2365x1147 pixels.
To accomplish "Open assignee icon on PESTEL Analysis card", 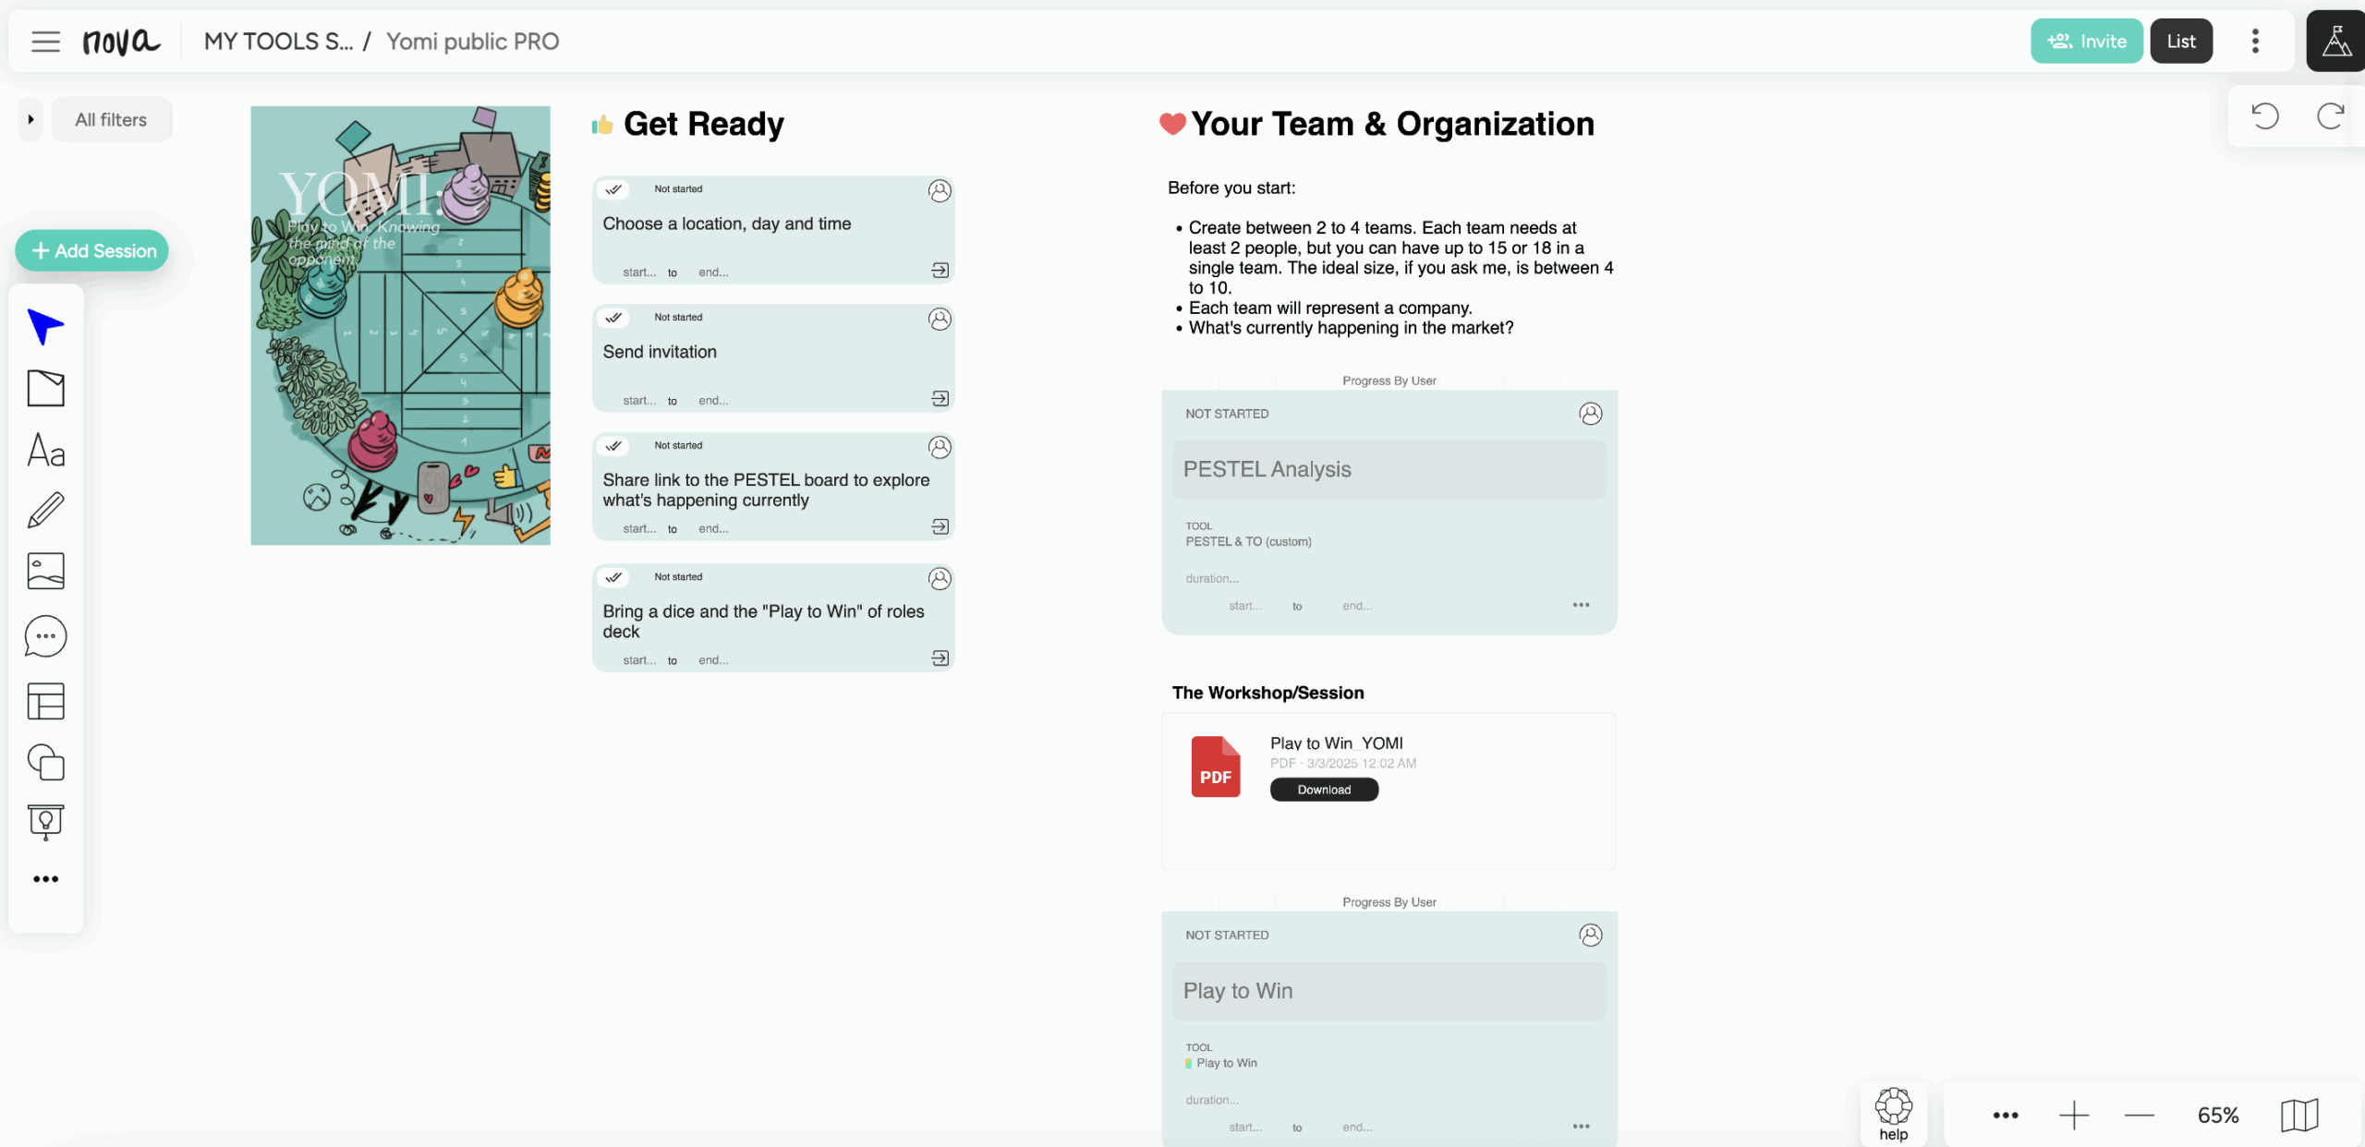I will coord(1590,414).
